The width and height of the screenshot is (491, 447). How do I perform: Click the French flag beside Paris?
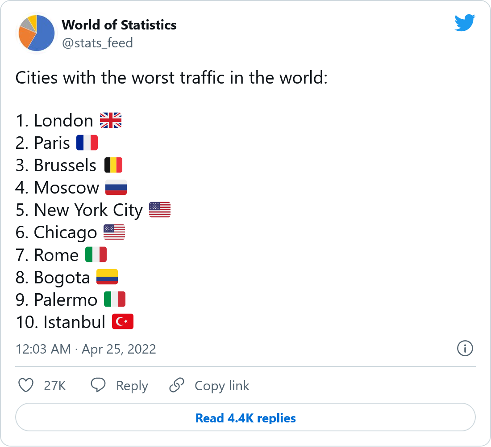point(87,143)
